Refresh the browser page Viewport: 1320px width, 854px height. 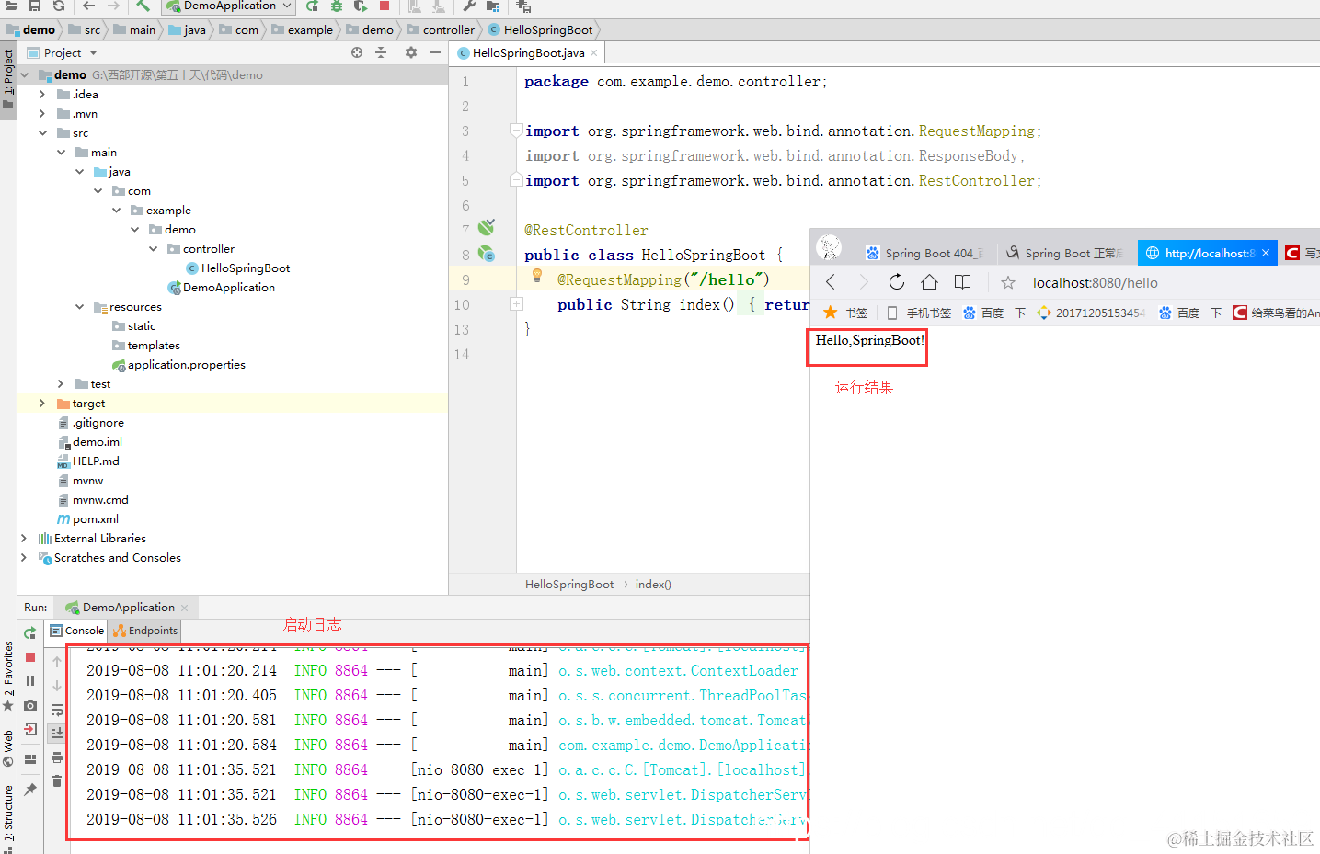(x=897, y=282)
